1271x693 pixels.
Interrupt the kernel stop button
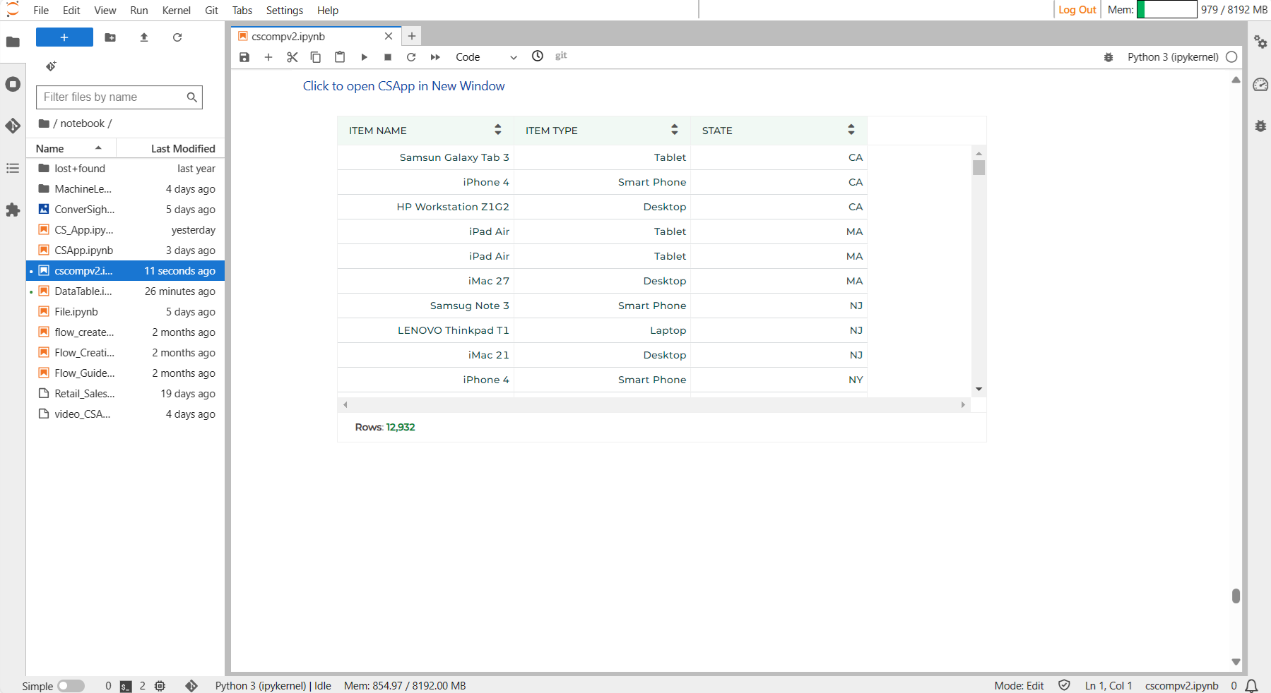(x=388, y=57)
